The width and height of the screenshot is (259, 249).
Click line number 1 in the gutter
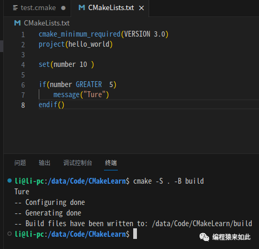tap(23, 35)
